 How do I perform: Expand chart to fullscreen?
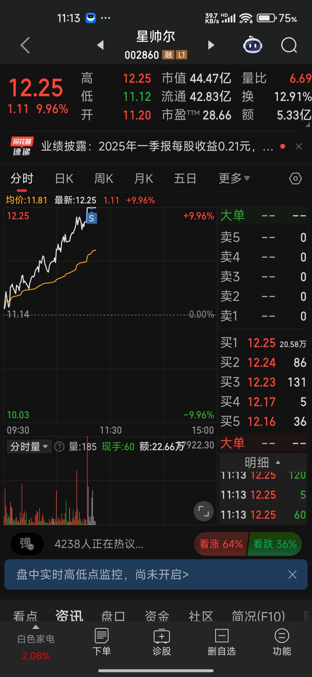click(204, 511)
